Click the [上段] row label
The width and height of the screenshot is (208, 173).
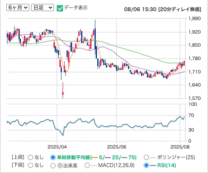(18, 157)
